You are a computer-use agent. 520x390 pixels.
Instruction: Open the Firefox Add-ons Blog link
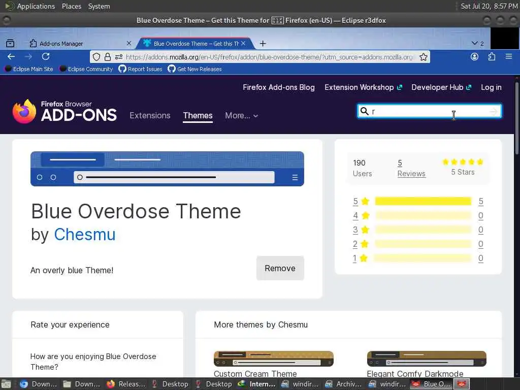[279, 87]
